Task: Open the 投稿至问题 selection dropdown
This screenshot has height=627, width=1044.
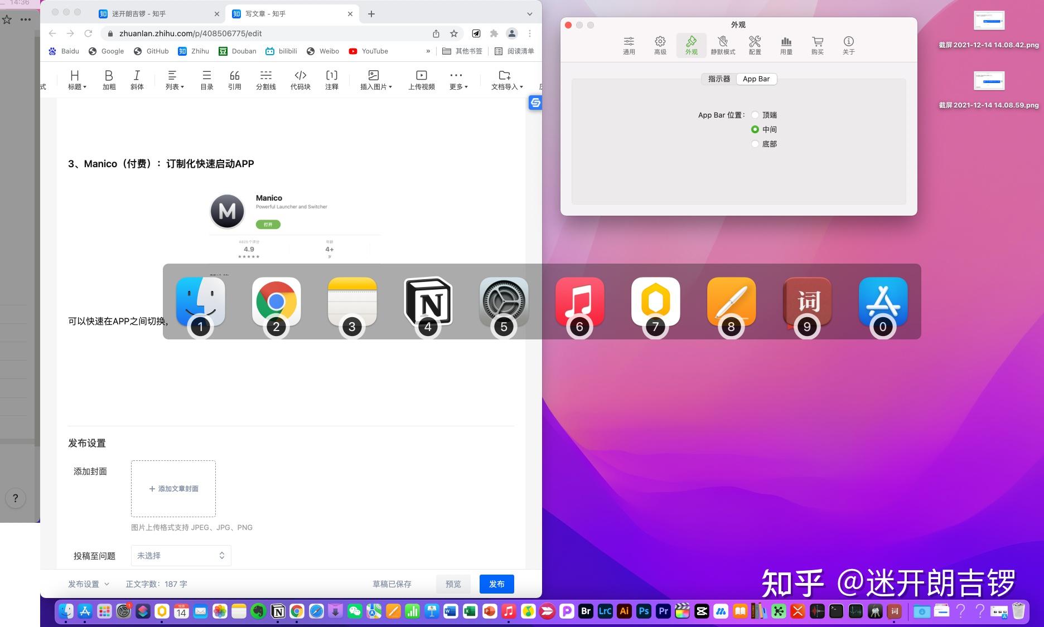Action: [181, 555]
